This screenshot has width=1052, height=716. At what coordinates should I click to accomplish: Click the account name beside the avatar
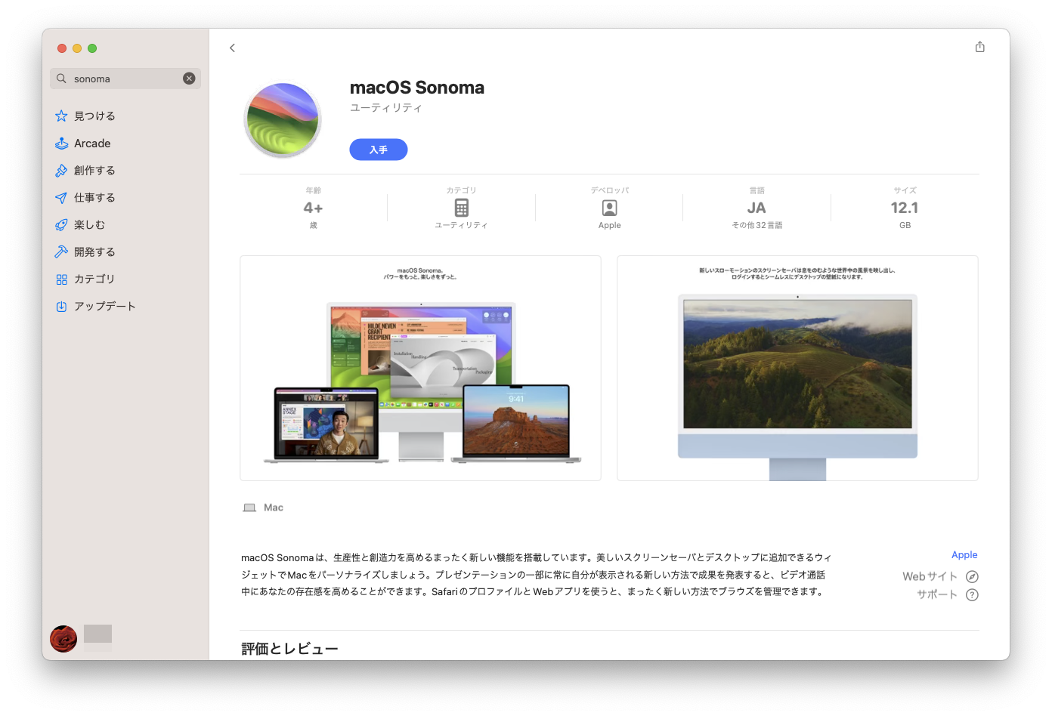97,638
